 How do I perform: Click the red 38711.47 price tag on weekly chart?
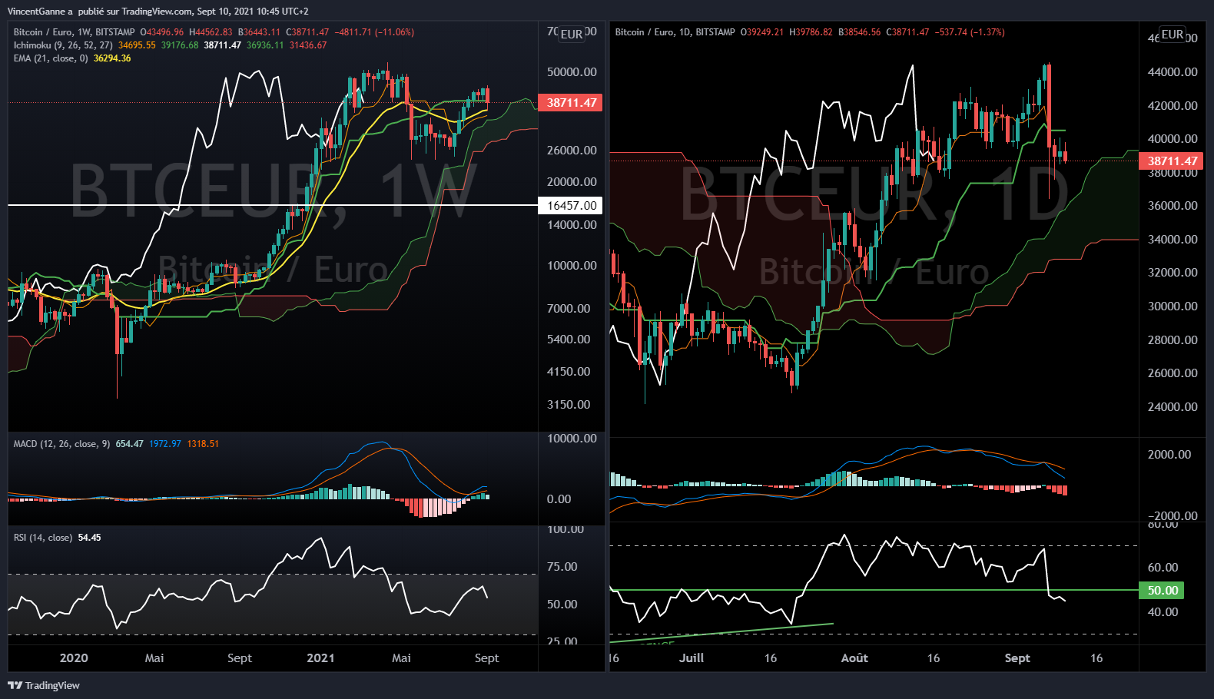tap(571, 103)
